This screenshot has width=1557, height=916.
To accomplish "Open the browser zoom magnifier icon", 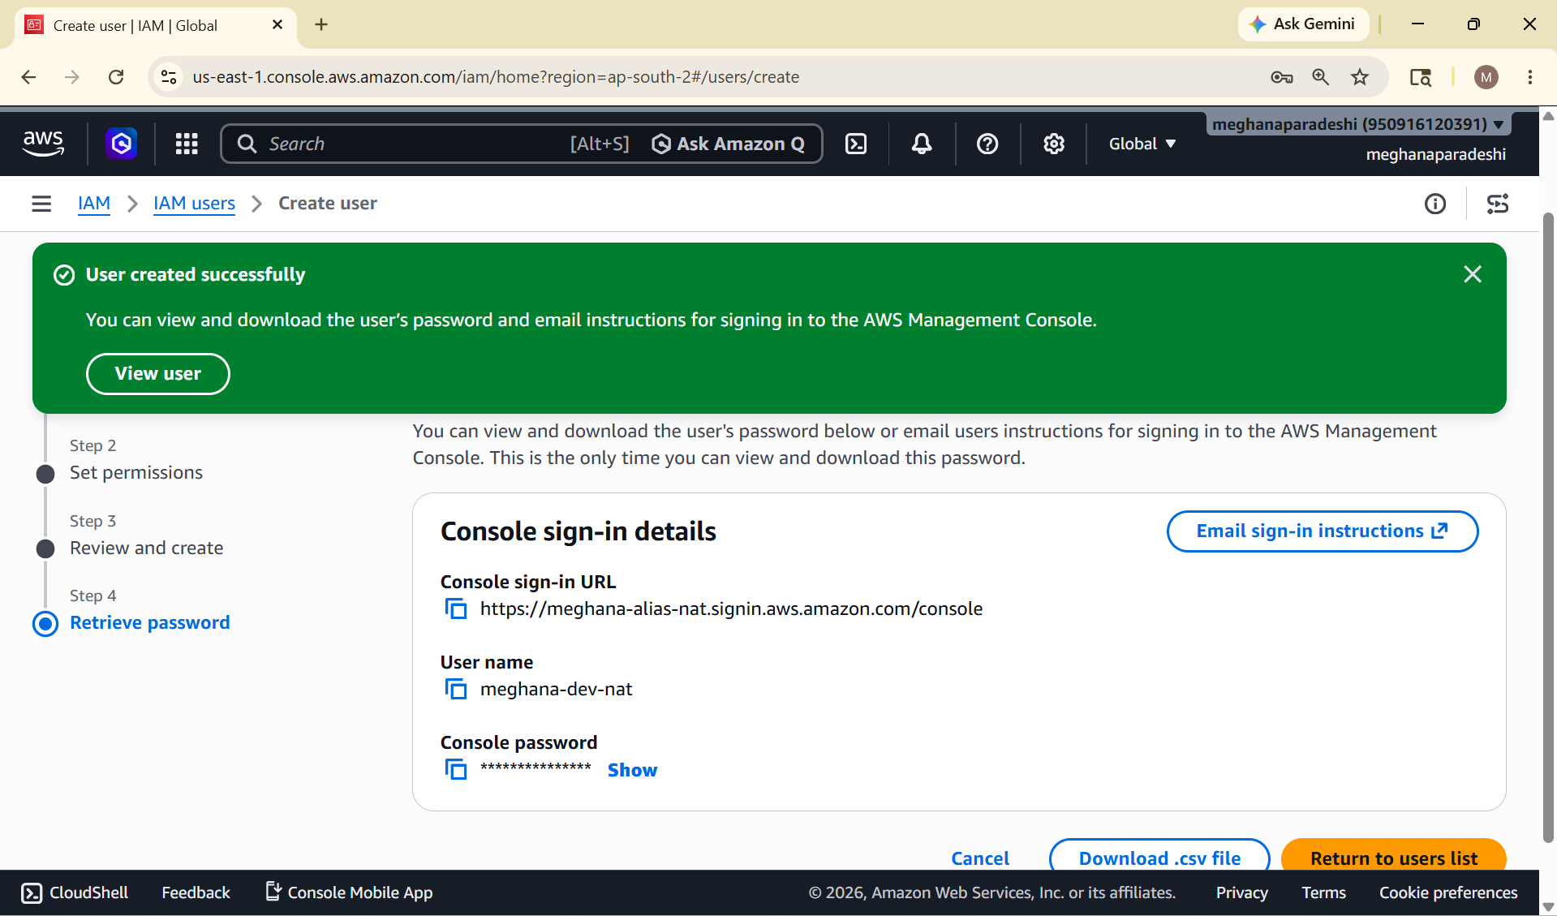I will 1321,77.
